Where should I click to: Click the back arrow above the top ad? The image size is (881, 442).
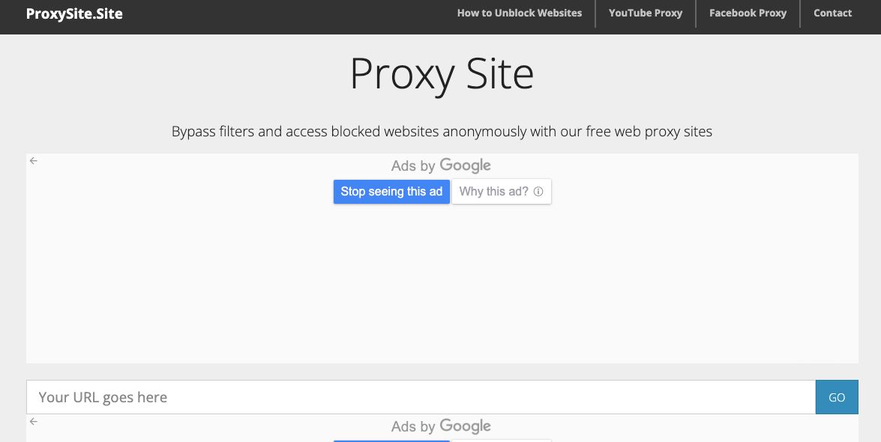[x=33, y=160]
